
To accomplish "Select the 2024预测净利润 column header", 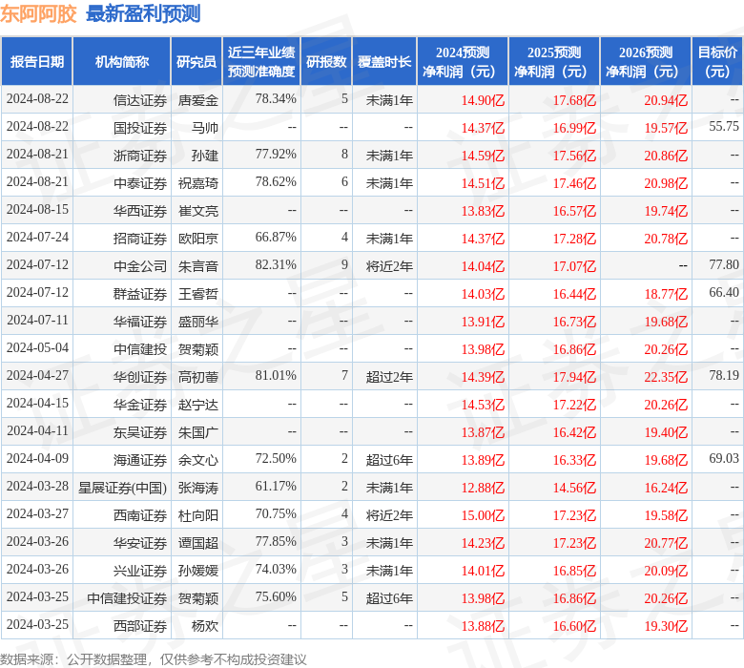I will click(463, 62).
